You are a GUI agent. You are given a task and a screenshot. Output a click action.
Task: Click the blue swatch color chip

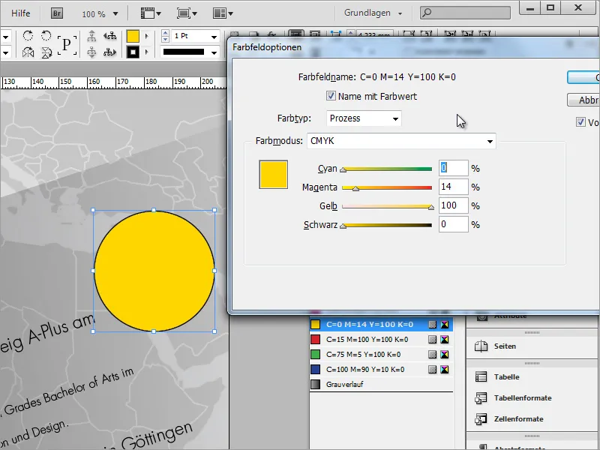tap(315, 369)
